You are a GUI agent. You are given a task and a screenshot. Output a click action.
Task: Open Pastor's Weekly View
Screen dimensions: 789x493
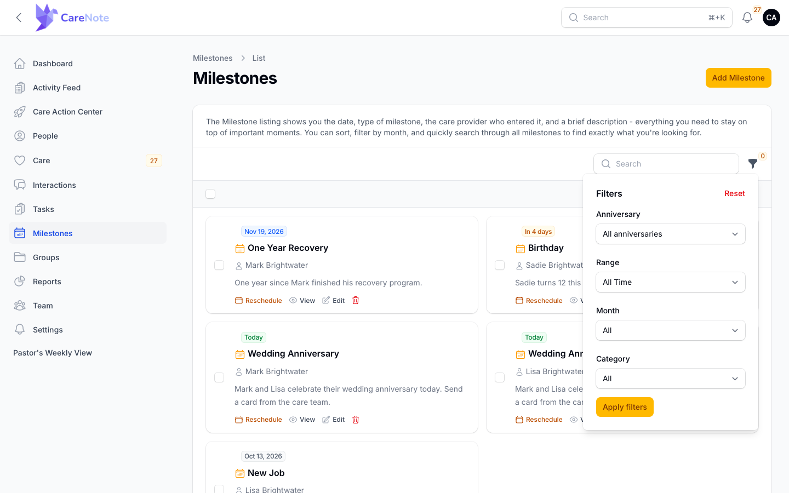tap(53, 353)
